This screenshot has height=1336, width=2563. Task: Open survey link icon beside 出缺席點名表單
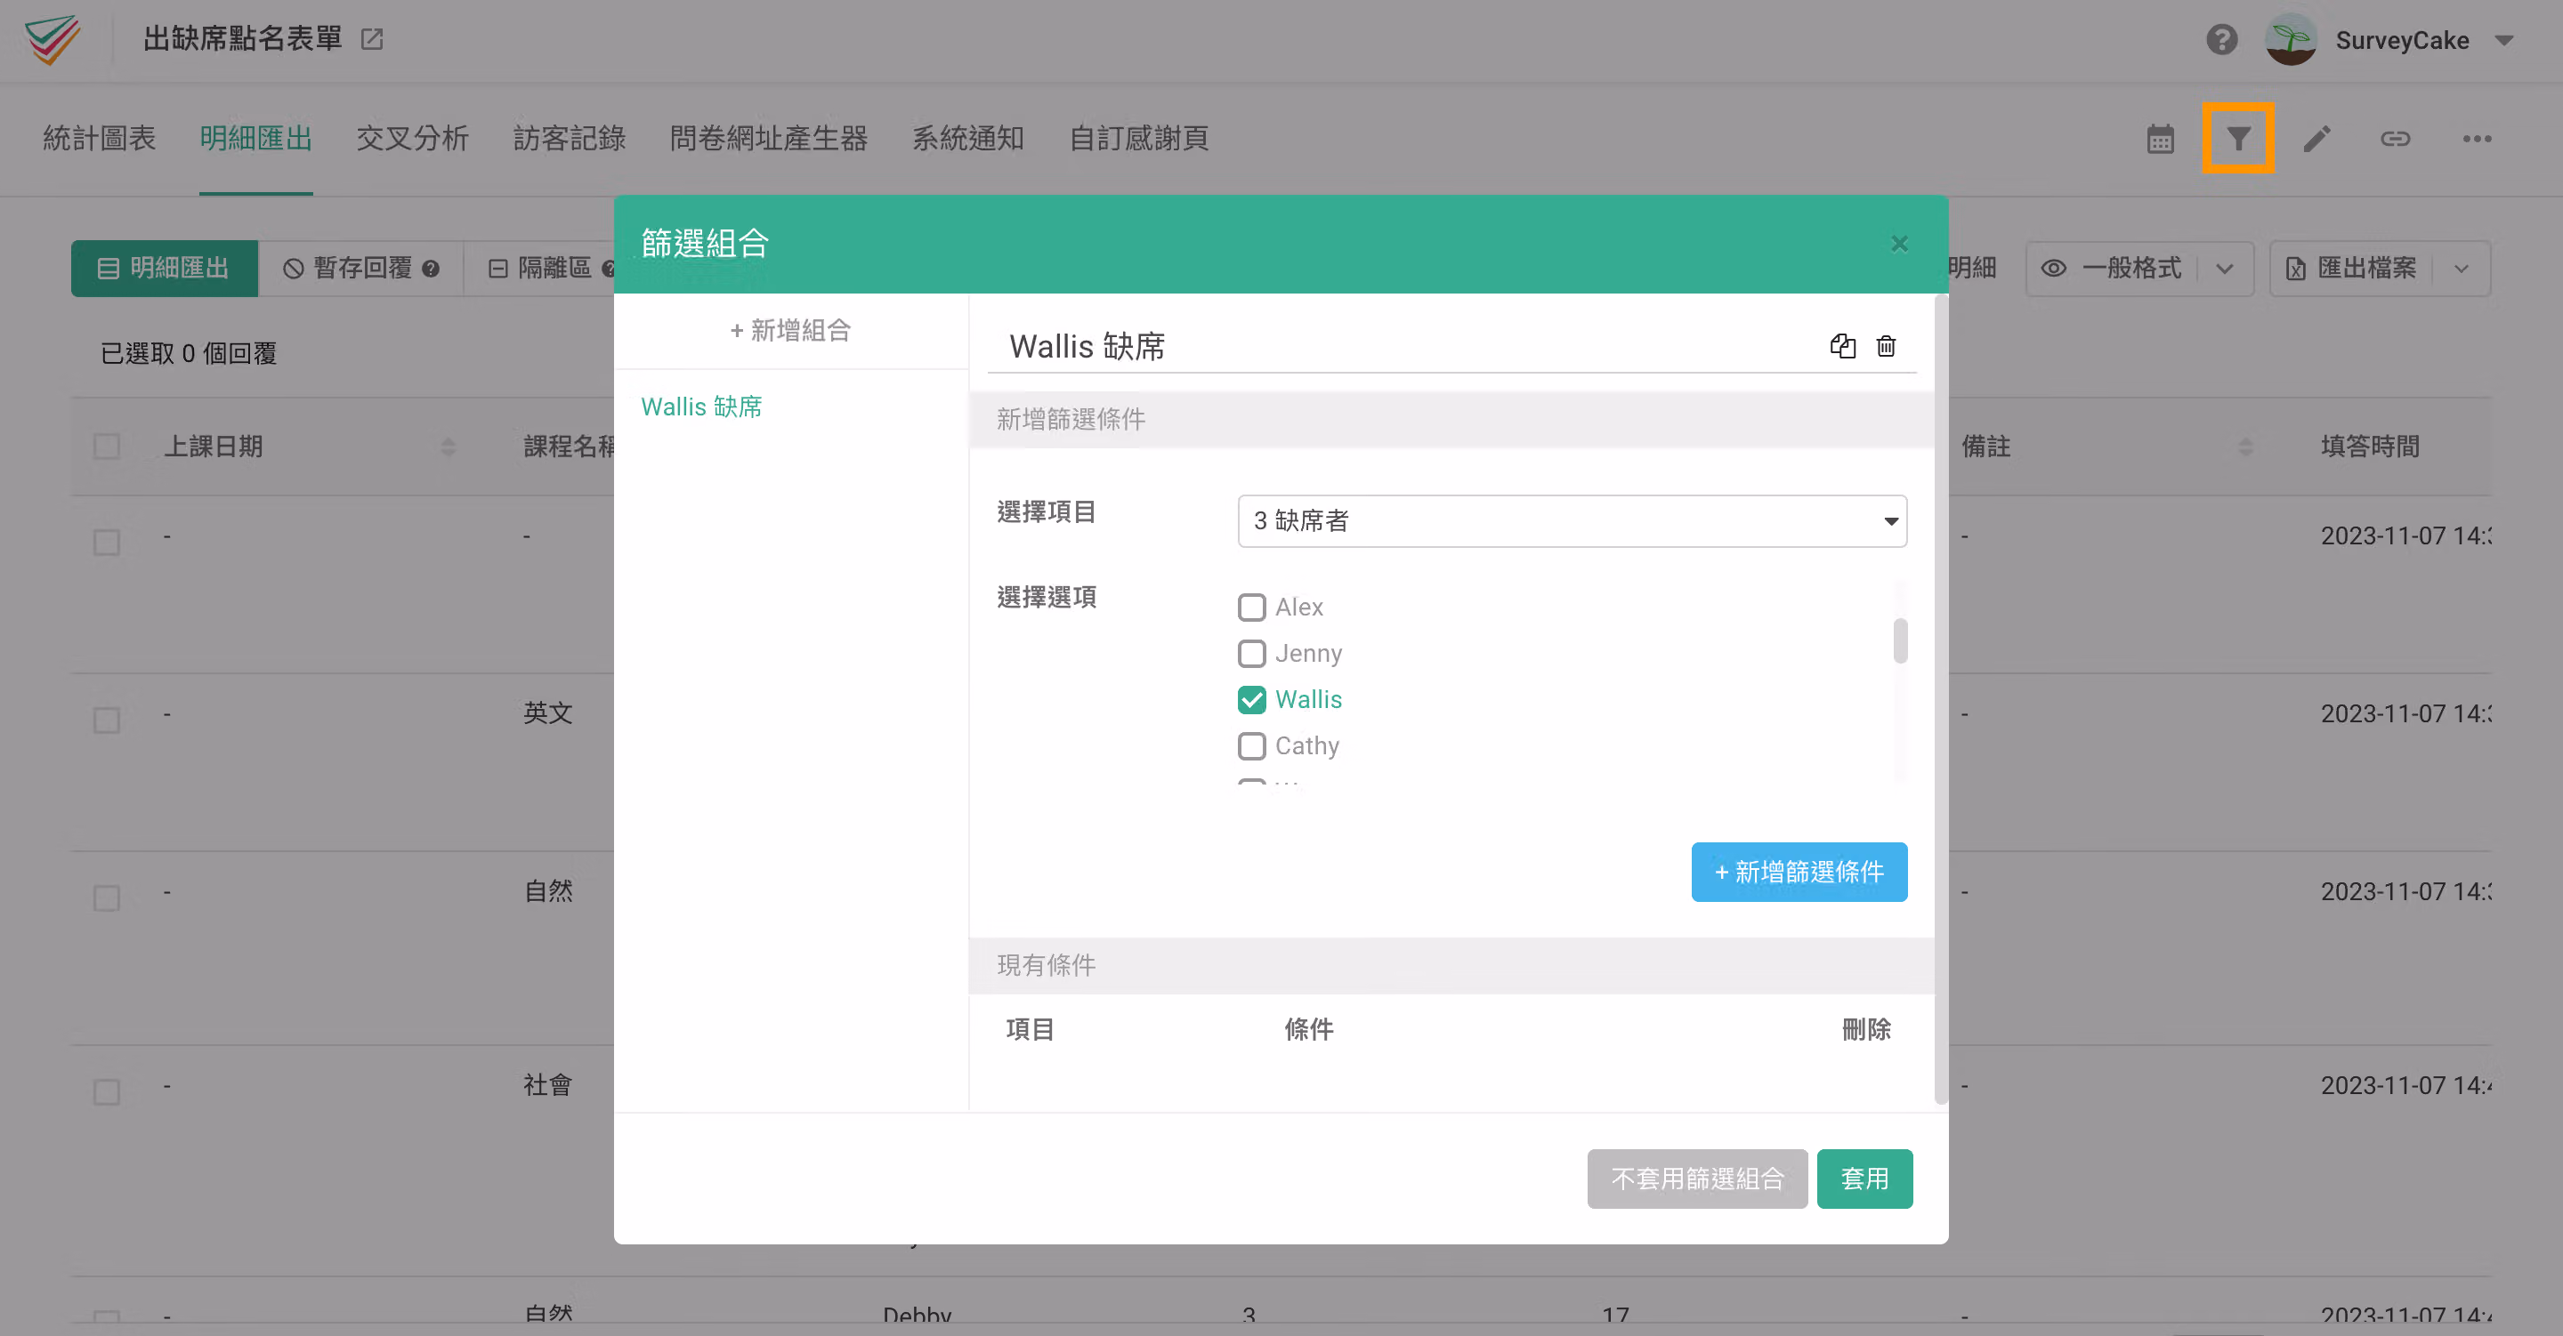(x=372, y=40)
